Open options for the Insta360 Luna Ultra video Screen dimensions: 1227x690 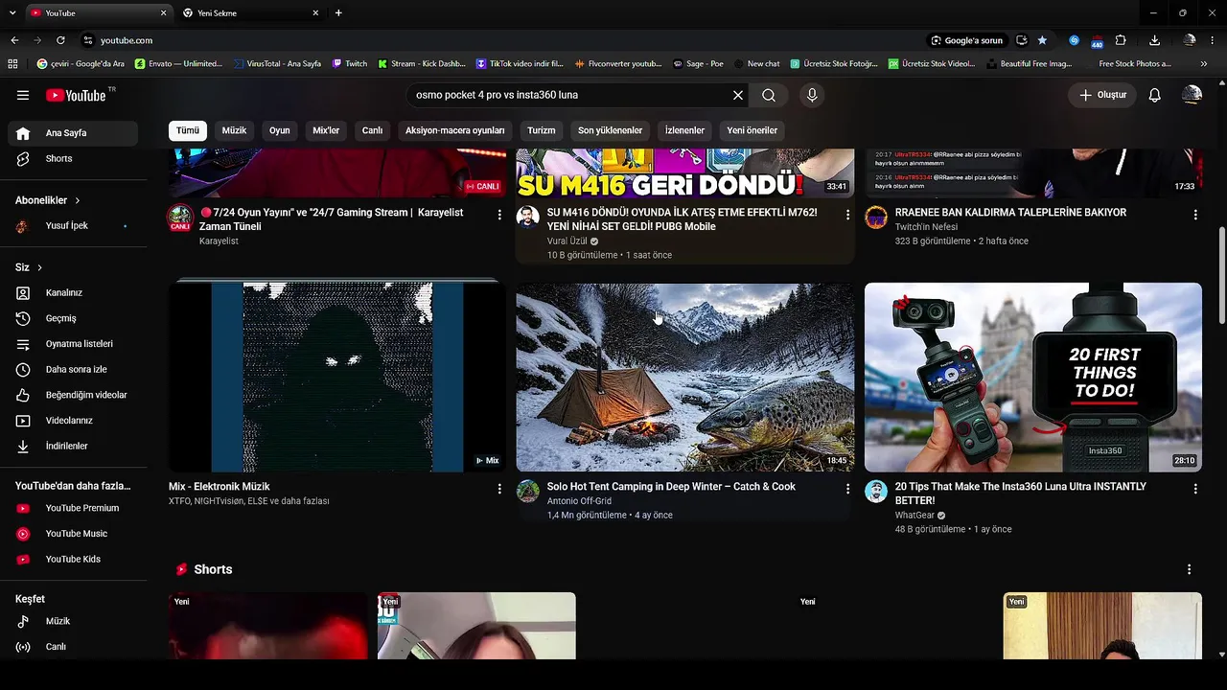tap(1195, 489)
